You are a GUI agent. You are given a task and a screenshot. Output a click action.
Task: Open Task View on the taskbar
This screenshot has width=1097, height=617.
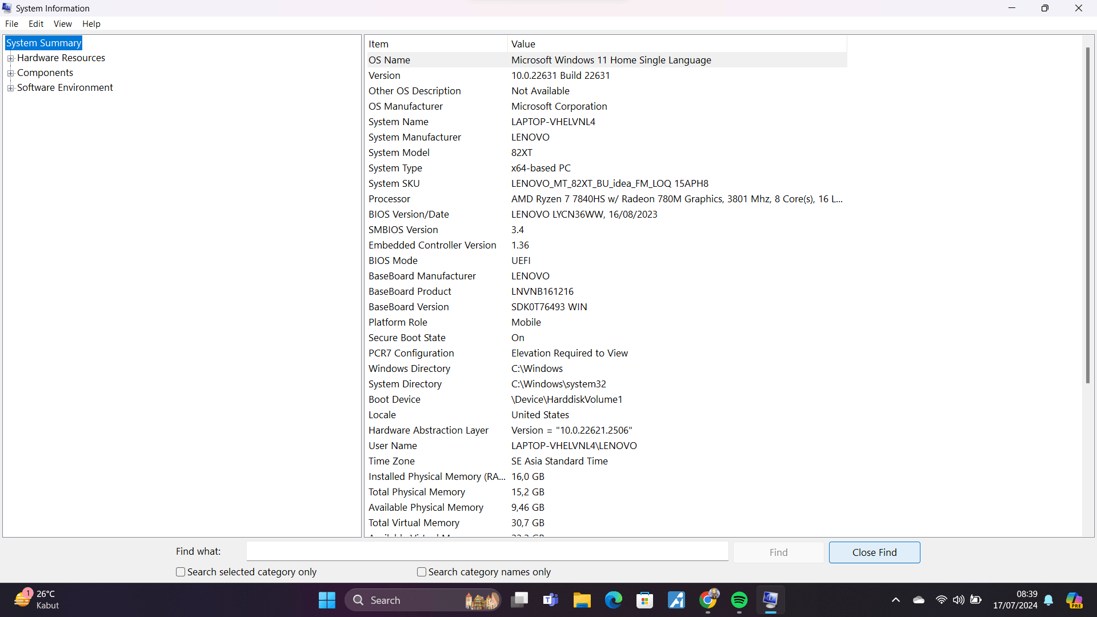519,600
